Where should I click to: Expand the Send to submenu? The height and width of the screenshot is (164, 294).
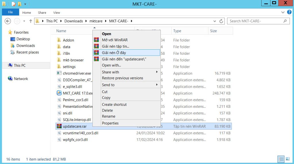157,85
